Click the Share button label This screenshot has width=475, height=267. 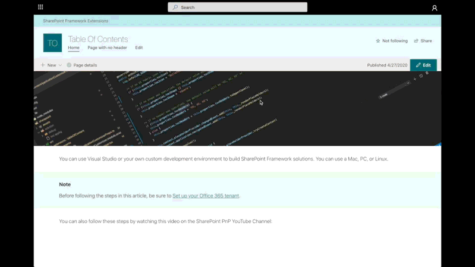(x=426, y=41)
